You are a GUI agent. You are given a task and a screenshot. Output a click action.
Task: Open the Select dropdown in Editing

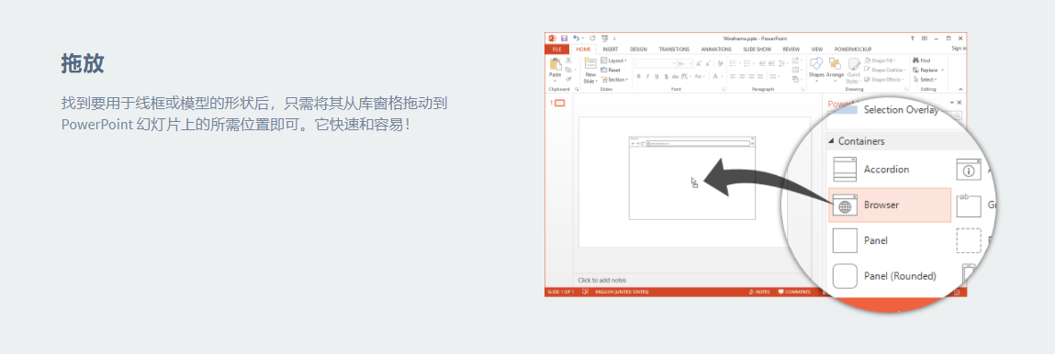tap(925, 79)
